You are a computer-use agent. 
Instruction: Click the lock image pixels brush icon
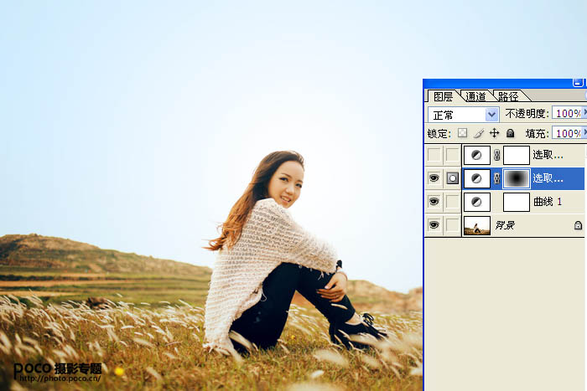tap(479, 133)
